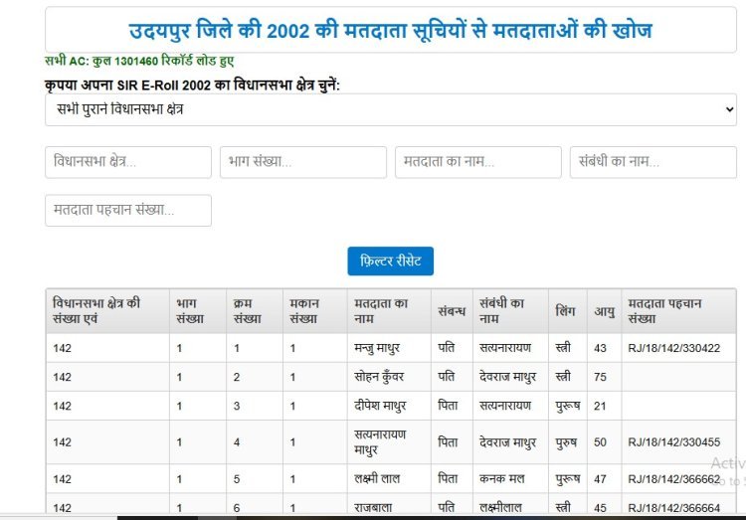
Task: Click voter ID RJ/18/142/330422 cell
Action: click(673, 348)
